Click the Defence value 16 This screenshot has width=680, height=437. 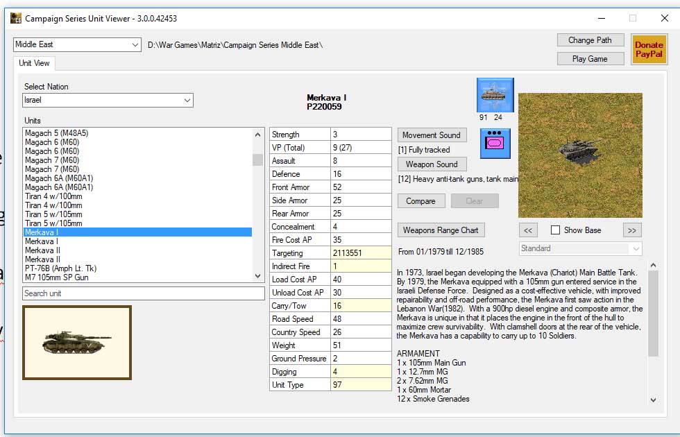coord(361,174)
